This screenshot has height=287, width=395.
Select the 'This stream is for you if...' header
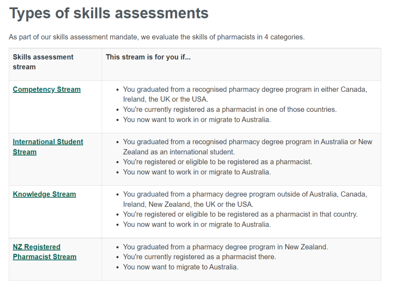coord(148,57)
